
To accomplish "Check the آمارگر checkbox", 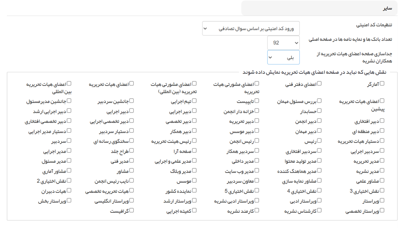I will (382, 84).
